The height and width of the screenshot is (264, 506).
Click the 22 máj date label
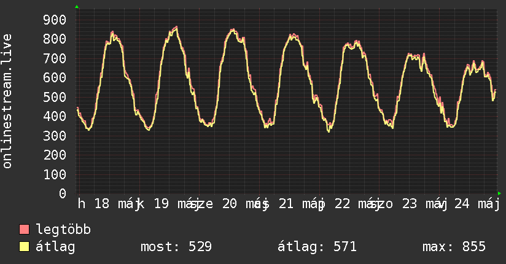coord(357,204)
